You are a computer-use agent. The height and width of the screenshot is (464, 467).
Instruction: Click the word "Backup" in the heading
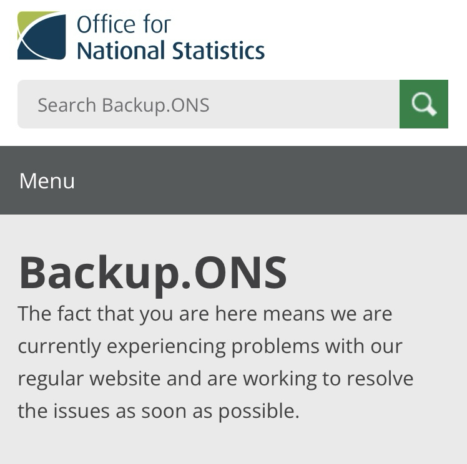[x=99, y=273]
